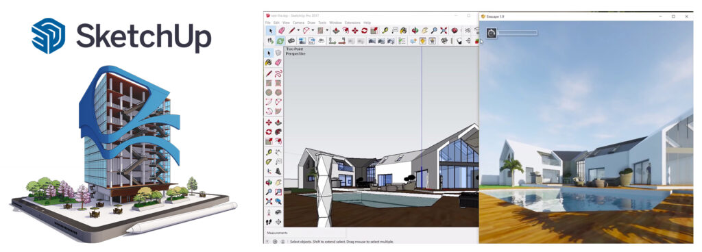Select the Move tool in top toolbar

pyautogui.click(x=355, y=30)
